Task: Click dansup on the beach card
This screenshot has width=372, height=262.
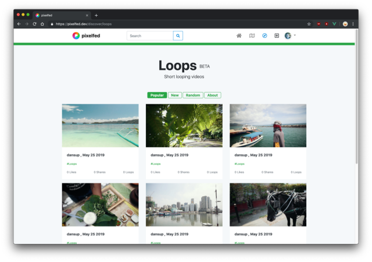Action: (73, 155)
